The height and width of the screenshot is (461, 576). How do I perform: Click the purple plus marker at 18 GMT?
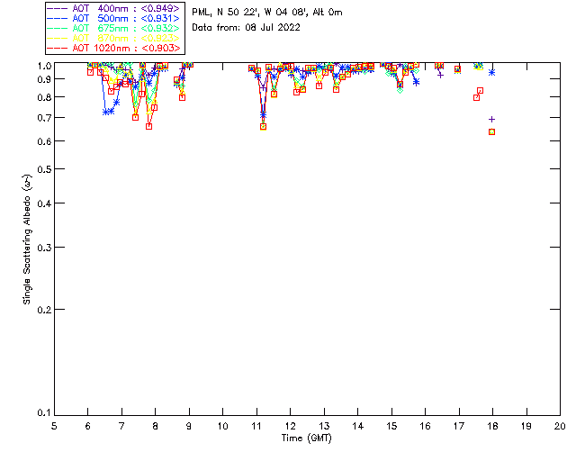pyautogui.click(x=491, y=119)
